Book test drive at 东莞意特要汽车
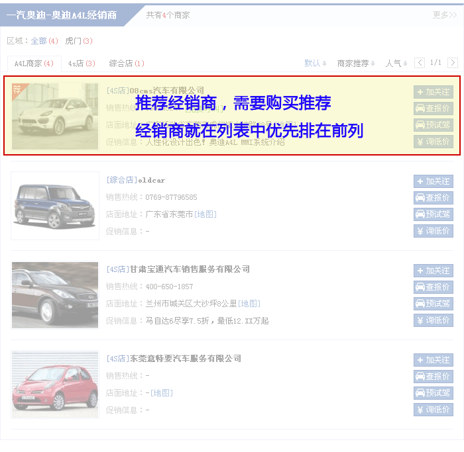The width and height of the screenshot is (464, 452). pyautogui.click(x=433, y=393)
